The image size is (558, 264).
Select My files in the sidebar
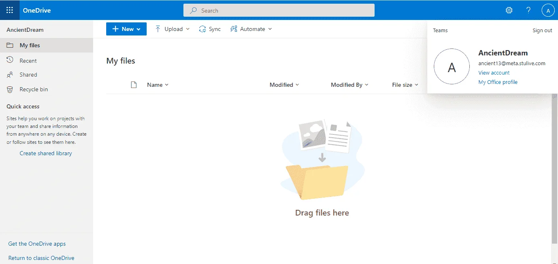pos(47,45)
